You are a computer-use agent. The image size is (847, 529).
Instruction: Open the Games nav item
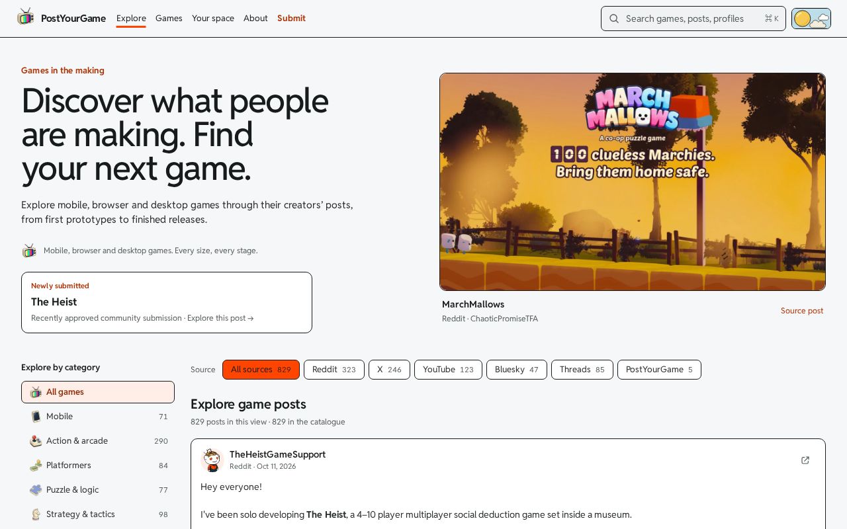tap(169, 19)
